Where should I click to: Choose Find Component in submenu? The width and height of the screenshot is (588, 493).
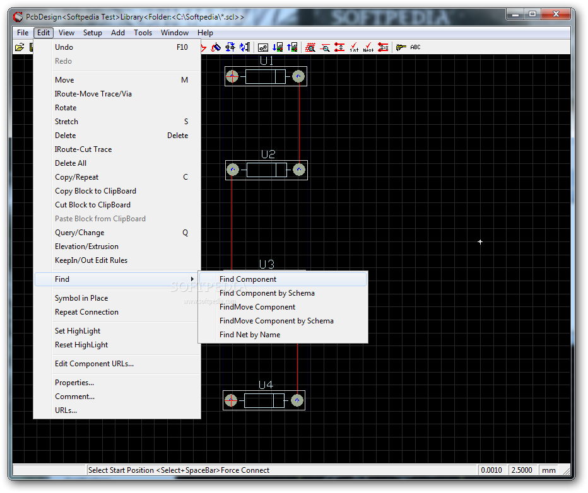(283, 279)
